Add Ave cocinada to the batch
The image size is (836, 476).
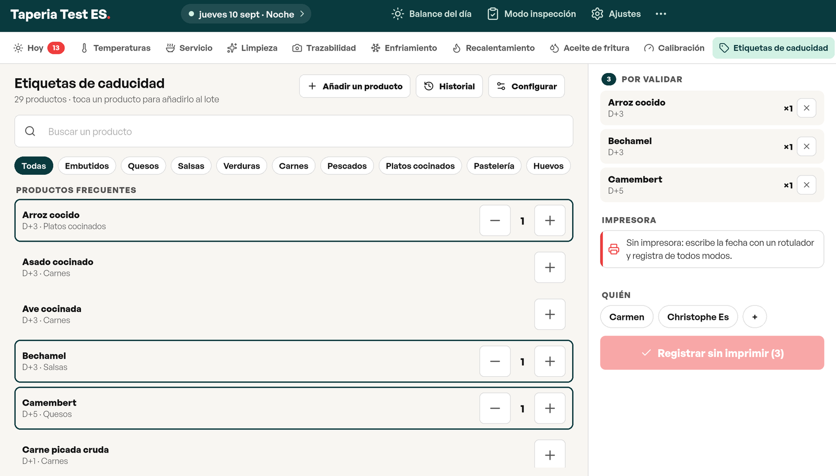(x=550, y=315)
